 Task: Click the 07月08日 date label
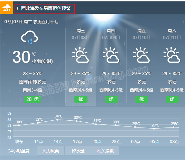tap(81, 38)
